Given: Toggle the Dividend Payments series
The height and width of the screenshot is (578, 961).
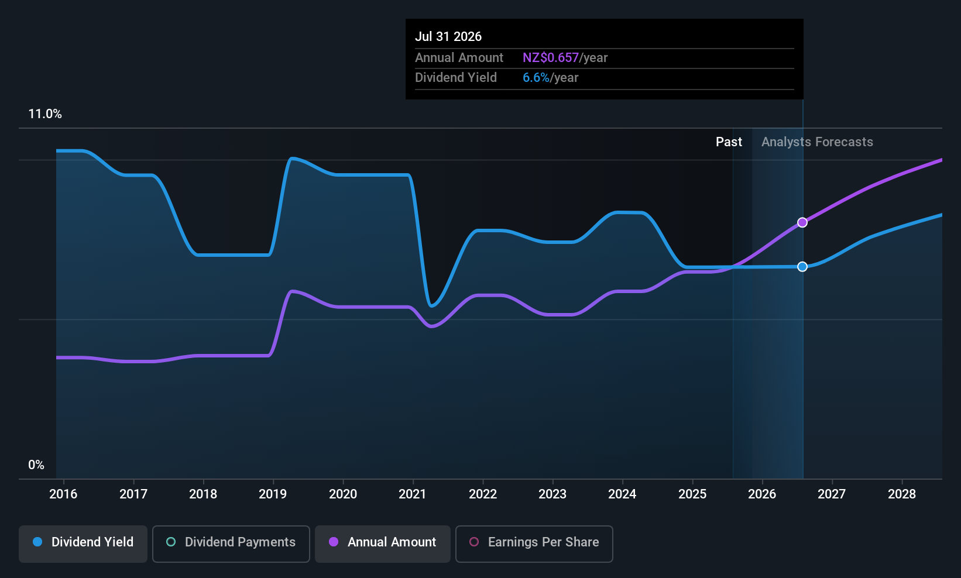Looking at the screenshot, I should coord(231,543).
